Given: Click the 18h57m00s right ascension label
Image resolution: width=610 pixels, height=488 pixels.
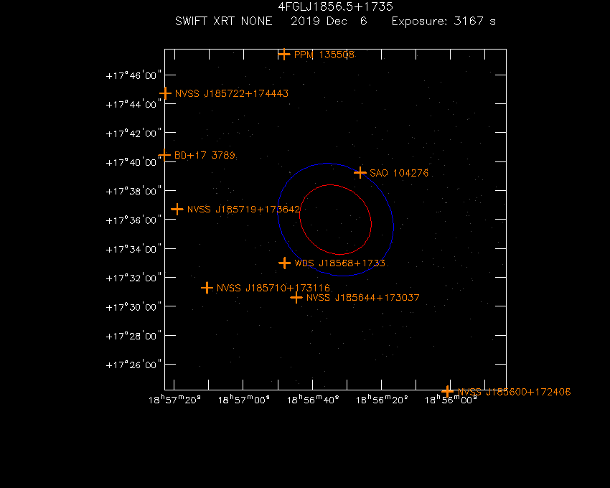Looking at the screenshot, I should [243, 400].
